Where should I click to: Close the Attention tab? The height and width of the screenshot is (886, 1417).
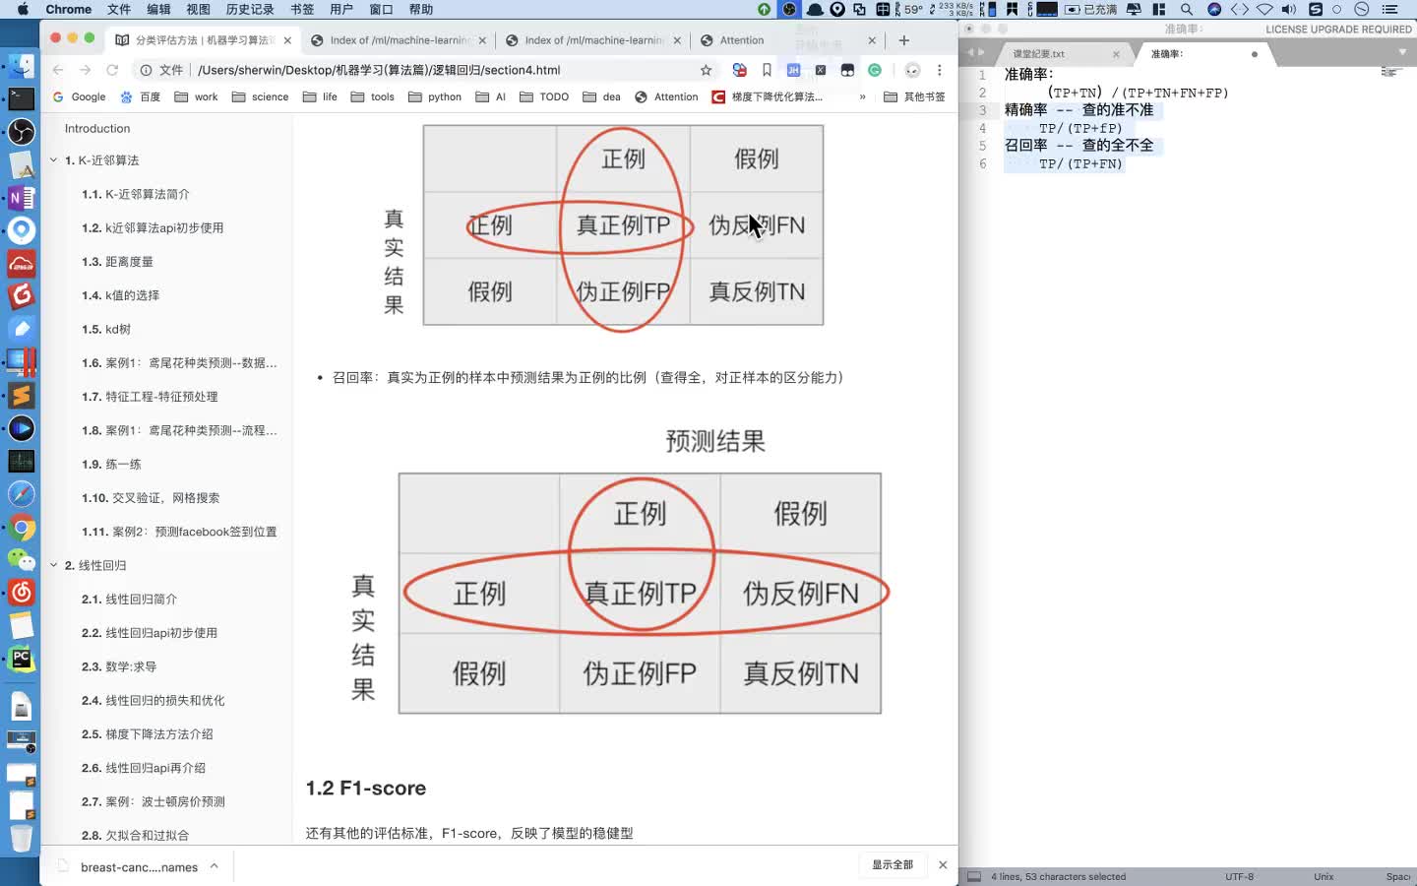click(872, 40)
